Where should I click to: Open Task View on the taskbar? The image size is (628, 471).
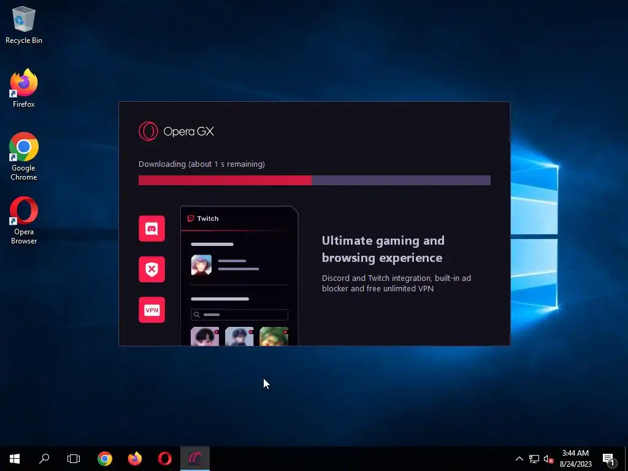74,459
